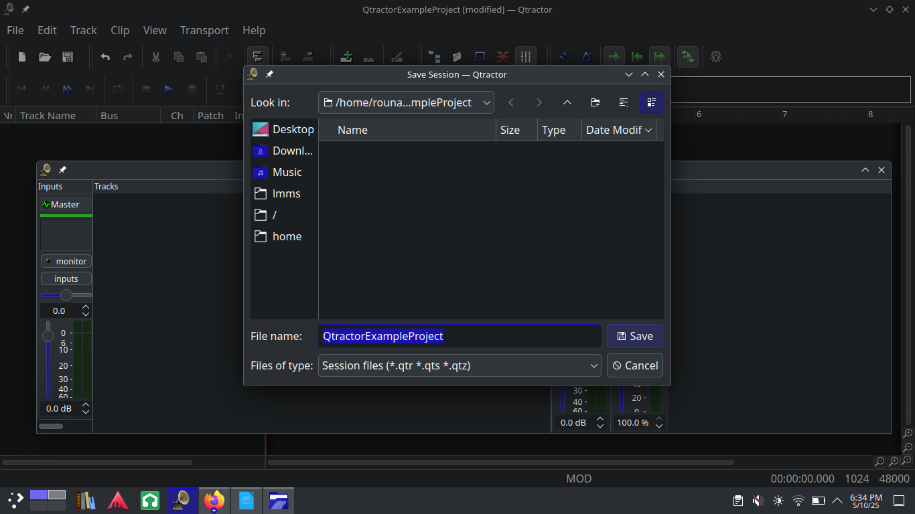Click the Rewind transport button
The height and width of the screenshot is (514, 915).
click(44, 89)
